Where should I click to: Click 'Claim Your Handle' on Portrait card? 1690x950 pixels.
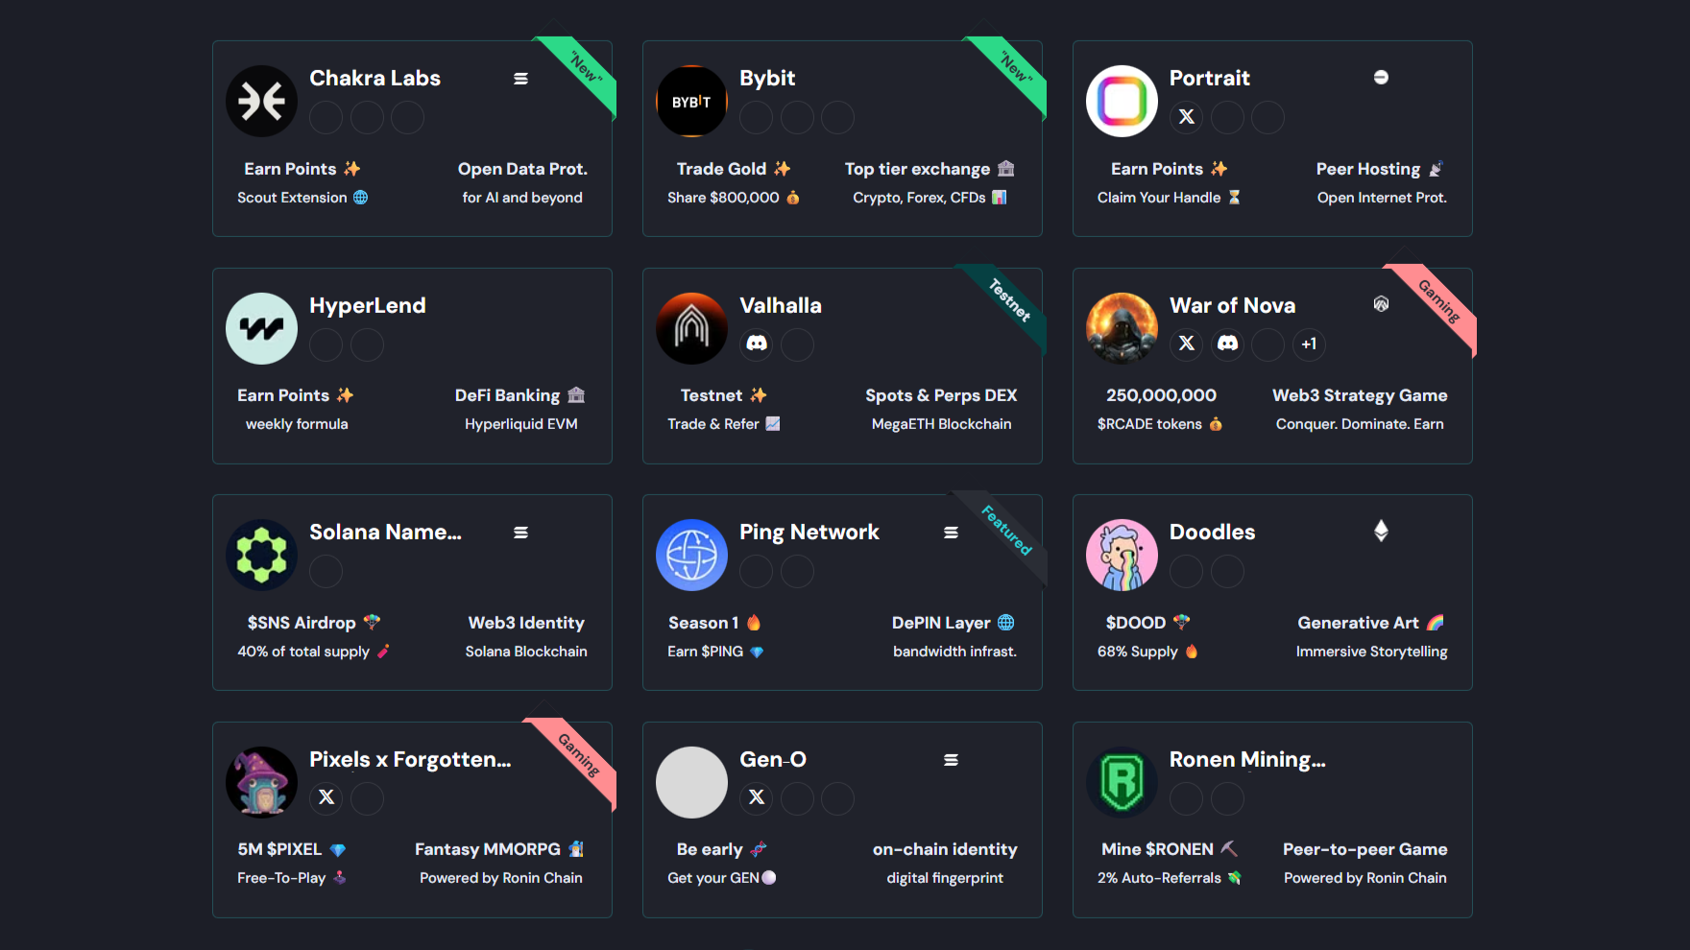(x=1169, y=198)
